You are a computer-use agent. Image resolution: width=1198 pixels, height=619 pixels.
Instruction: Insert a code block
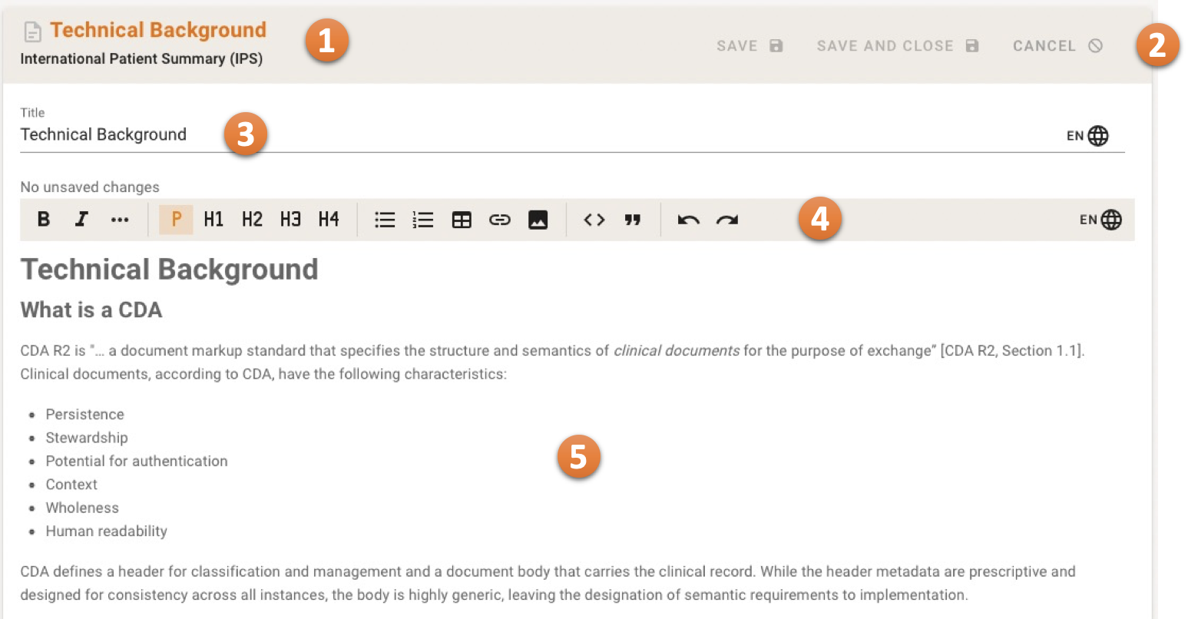[x=594, y=220]
